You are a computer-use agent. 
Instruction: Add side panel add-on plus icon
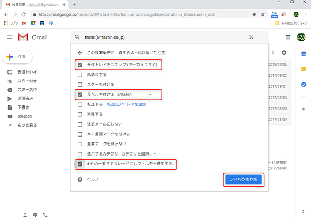click(304, 109)
